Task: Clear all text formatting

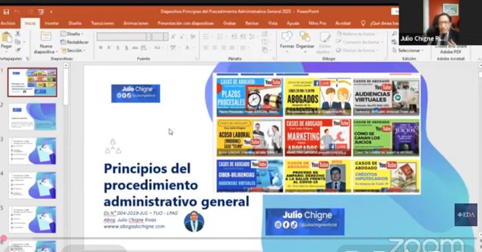Action: coord(192,37)
